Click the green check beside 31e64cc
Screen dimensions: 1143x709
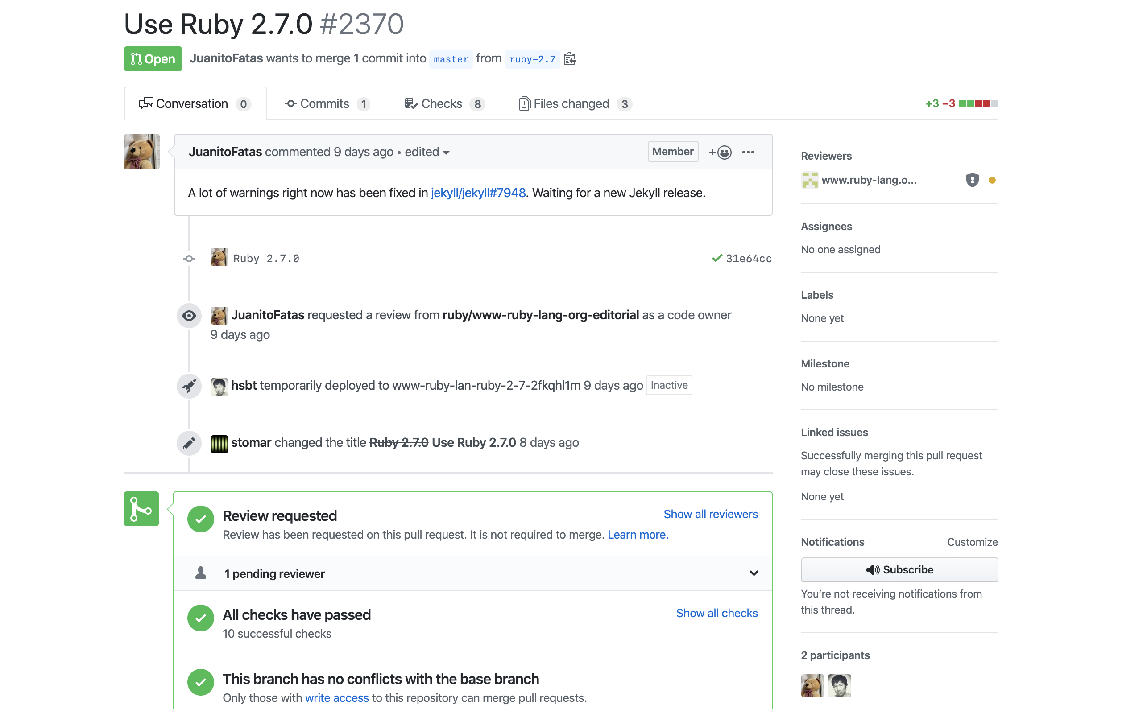tap(717, 258)
